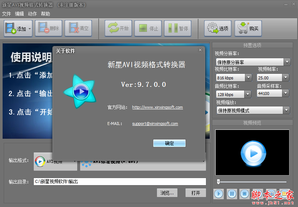Click the preview seek slider handle
The height and width of the screenshot is (207, 298).
[218, 182]
